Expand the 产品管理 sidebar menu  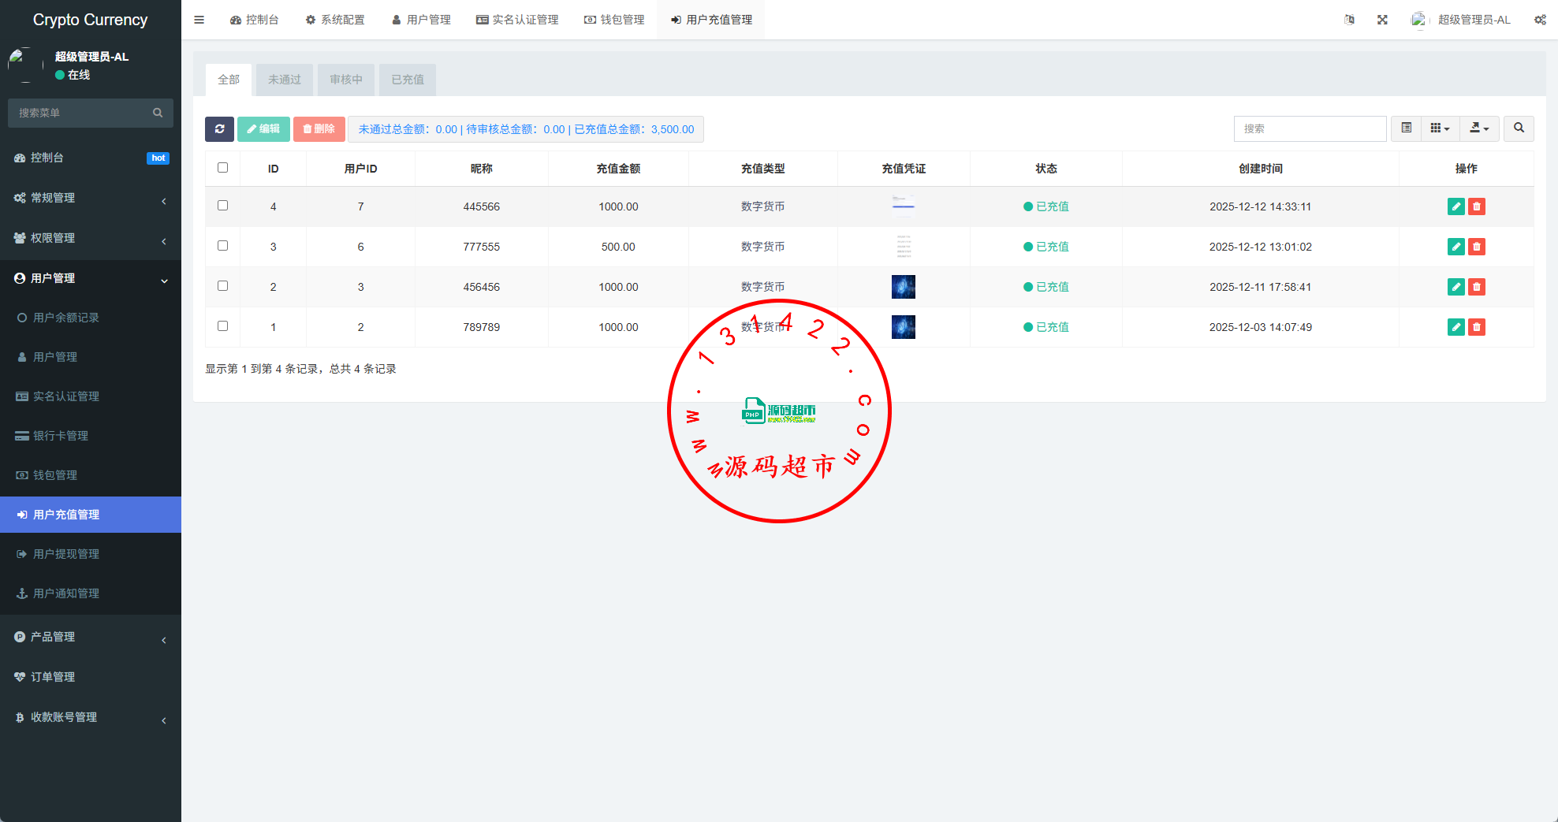[x=91, y=637]
